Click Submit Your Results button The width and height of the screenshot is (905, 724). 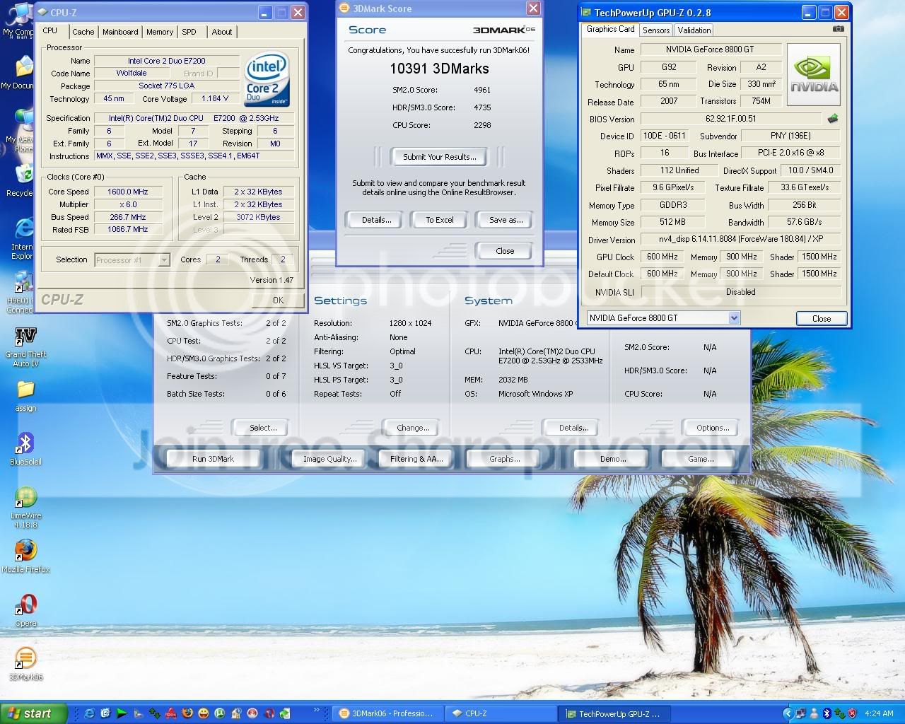click(x=440, y=157)
